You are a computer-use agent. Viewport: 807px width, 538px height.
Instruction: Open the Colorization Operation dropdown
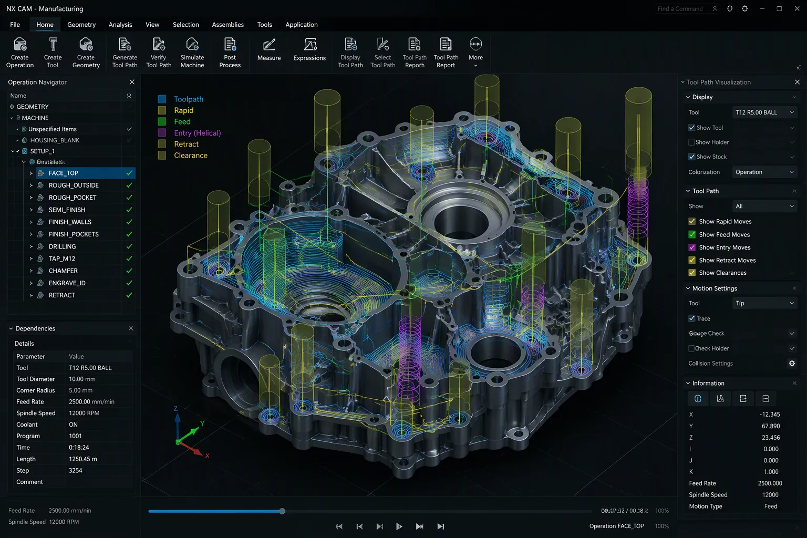764,172
